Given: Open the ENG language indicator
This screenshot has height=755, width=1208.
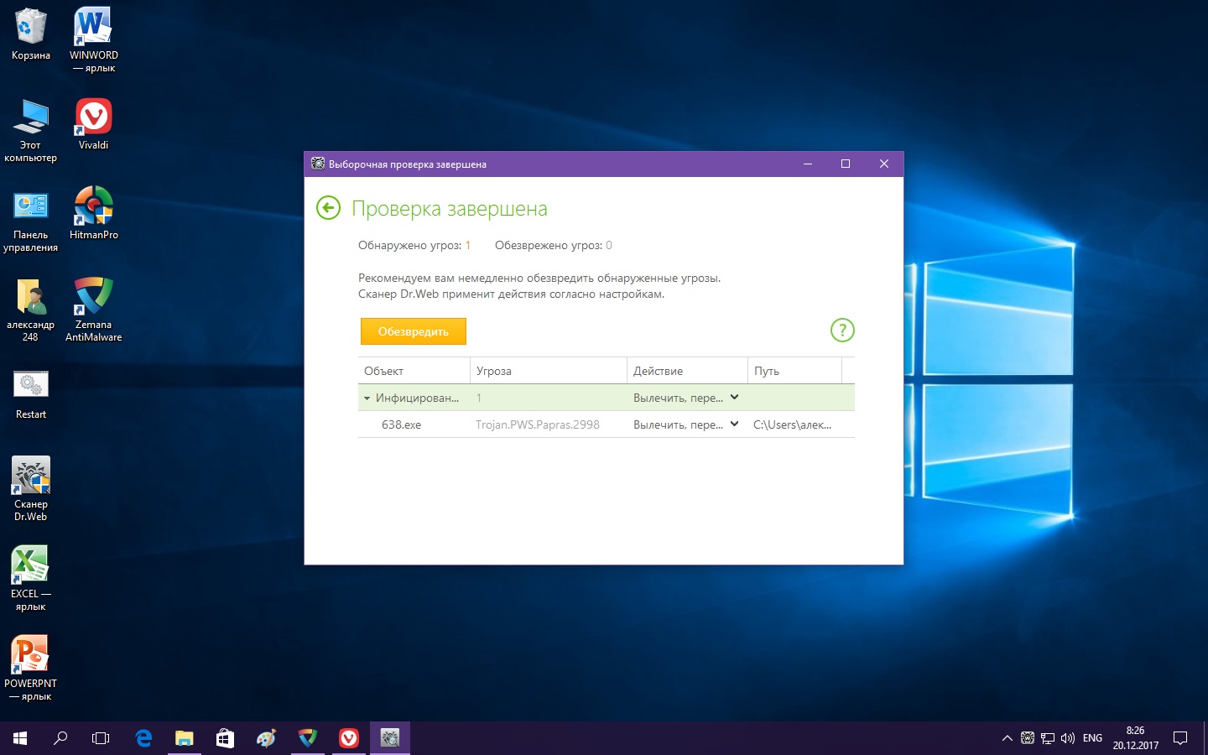Looking at the screenshot, I should [1092, 738].
